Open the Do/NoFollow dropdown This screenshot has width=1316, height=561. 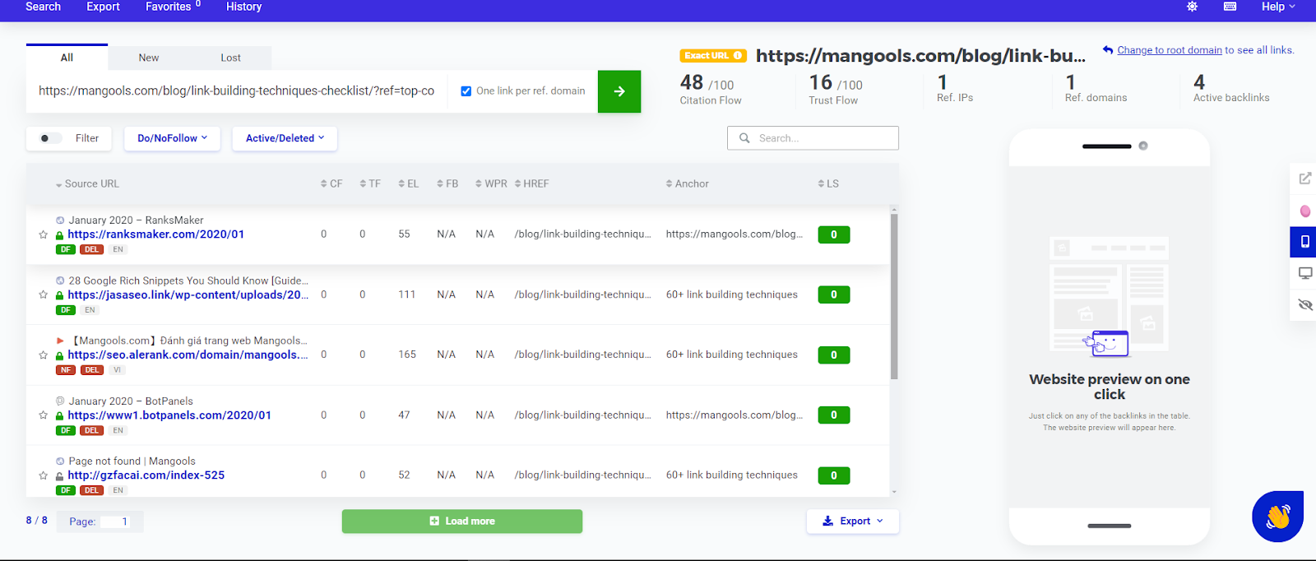(172, 138)
